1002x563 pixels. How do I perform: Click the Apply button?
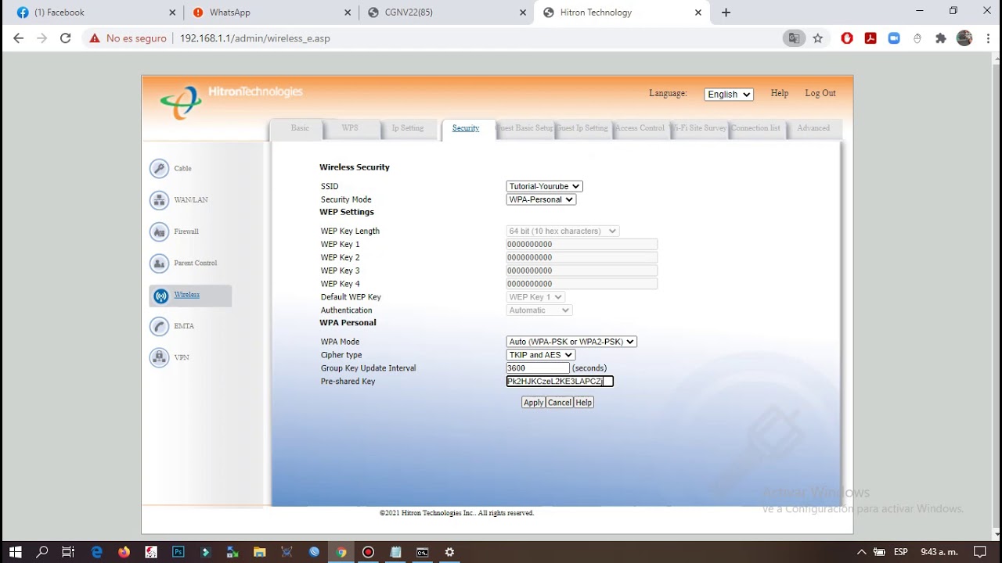pos(534,403)
